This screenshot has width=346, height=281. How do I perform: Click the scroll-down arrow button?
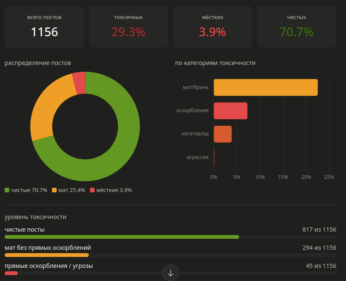[x=170, y=273]
